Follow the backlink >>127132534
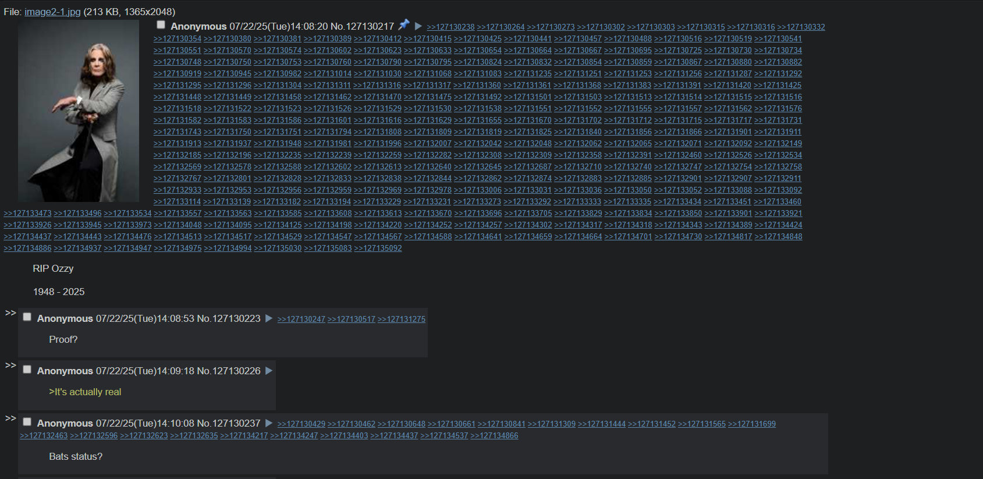The width and height of the screenshot is (983, 479). (x=778, y=155)
